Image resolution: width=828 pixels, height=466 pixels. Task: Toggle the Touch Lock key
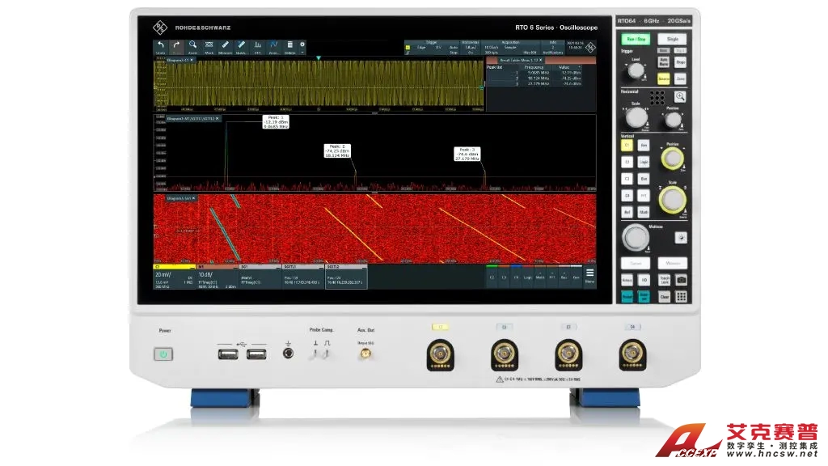(x=665, y=280)
